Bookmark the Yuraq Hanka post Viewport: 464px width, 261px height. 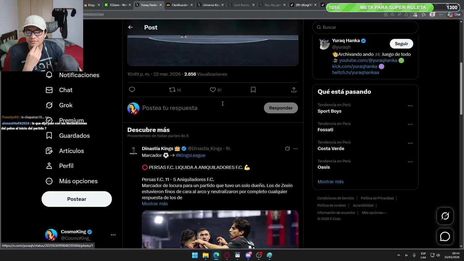tap(253, 90)
